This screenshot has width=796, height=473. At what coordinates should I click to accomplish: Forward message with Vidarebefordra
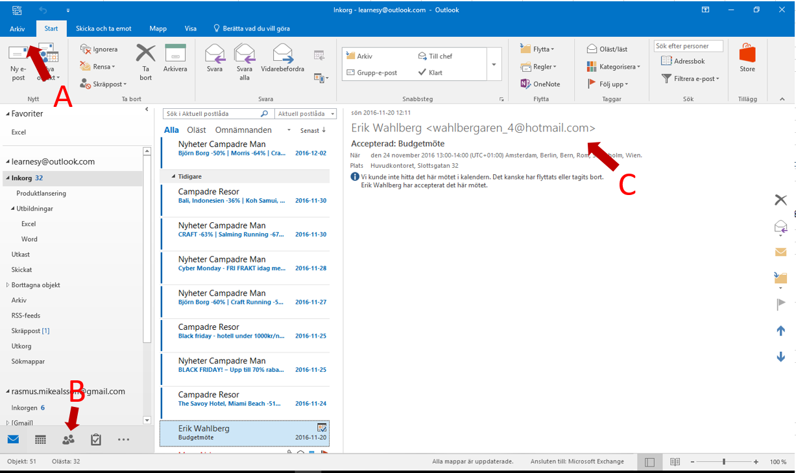click(283, 58)
